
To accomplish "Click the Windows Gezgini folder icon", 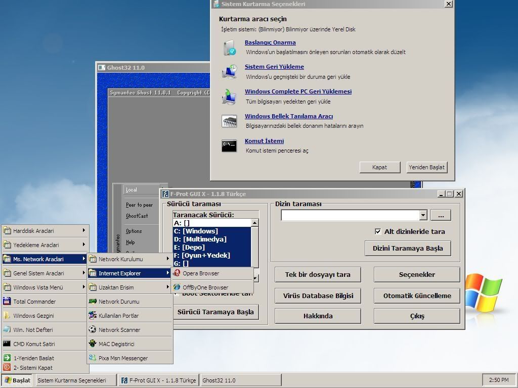I will click(x=7, y=315).
